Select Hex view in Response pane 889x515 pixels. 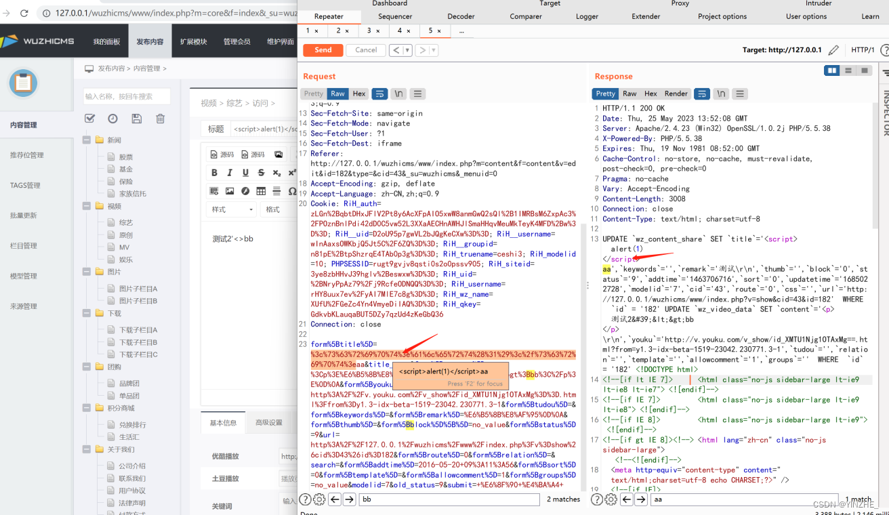[x=650, y=94]
